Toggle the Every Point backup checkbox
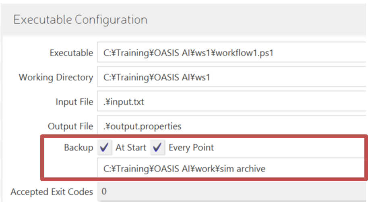Image resolution: width=368 pixels, height=202 pixels. pyautogui.click(x=158, y=148)
